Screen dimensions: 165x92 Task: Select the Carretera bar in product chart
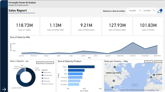[x=73, y=84]
